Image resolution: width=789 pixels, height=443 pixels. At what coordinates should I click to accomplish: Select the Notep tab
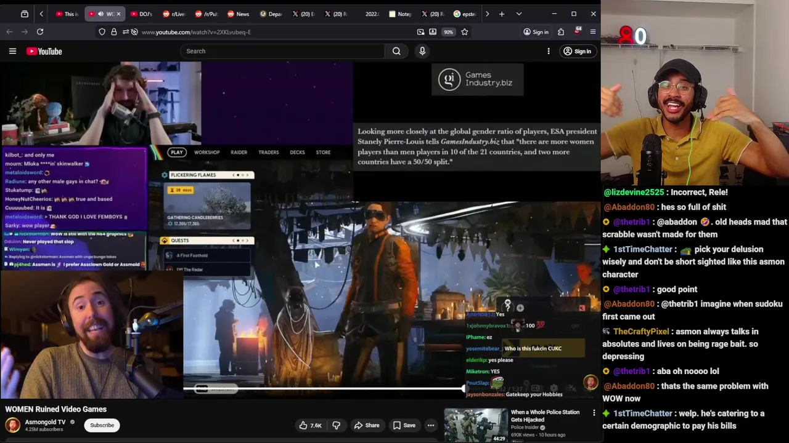pos(400,14)
